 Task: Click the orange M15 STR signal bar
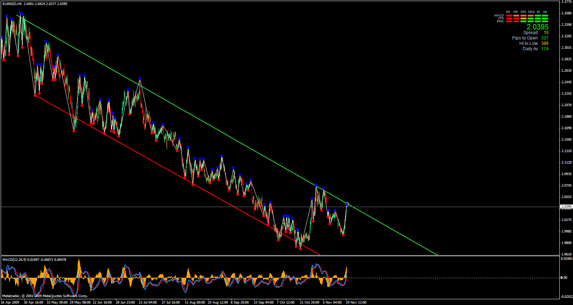click(523, 19)
